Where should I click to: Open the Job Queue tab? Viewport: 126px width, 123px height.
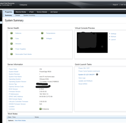54,12
